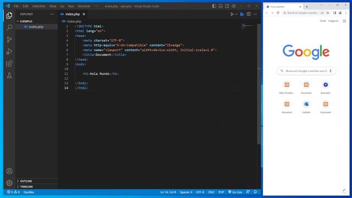Open Gmail link on Google page

323,21
